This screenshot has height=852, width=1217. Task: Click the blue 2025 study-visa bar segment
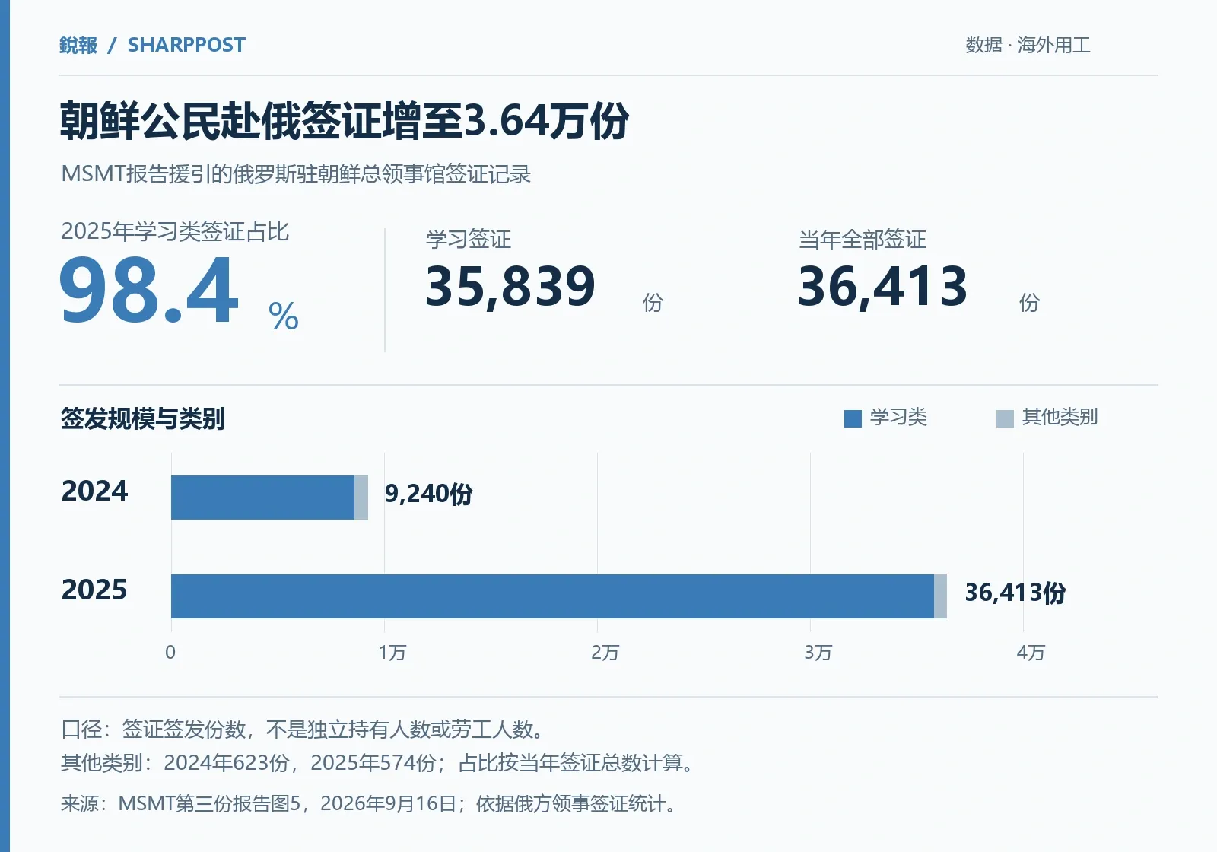[552, 596]
